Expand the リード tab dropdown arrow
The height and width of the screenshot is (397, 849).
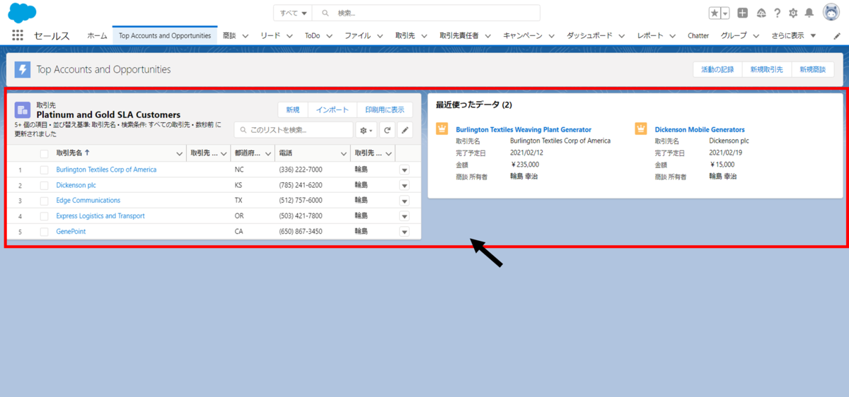[x=289, y=35]
